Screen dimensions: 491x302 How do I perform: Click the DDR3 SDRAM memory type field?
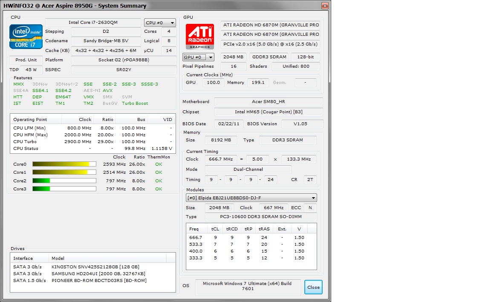tap(287, 140)
